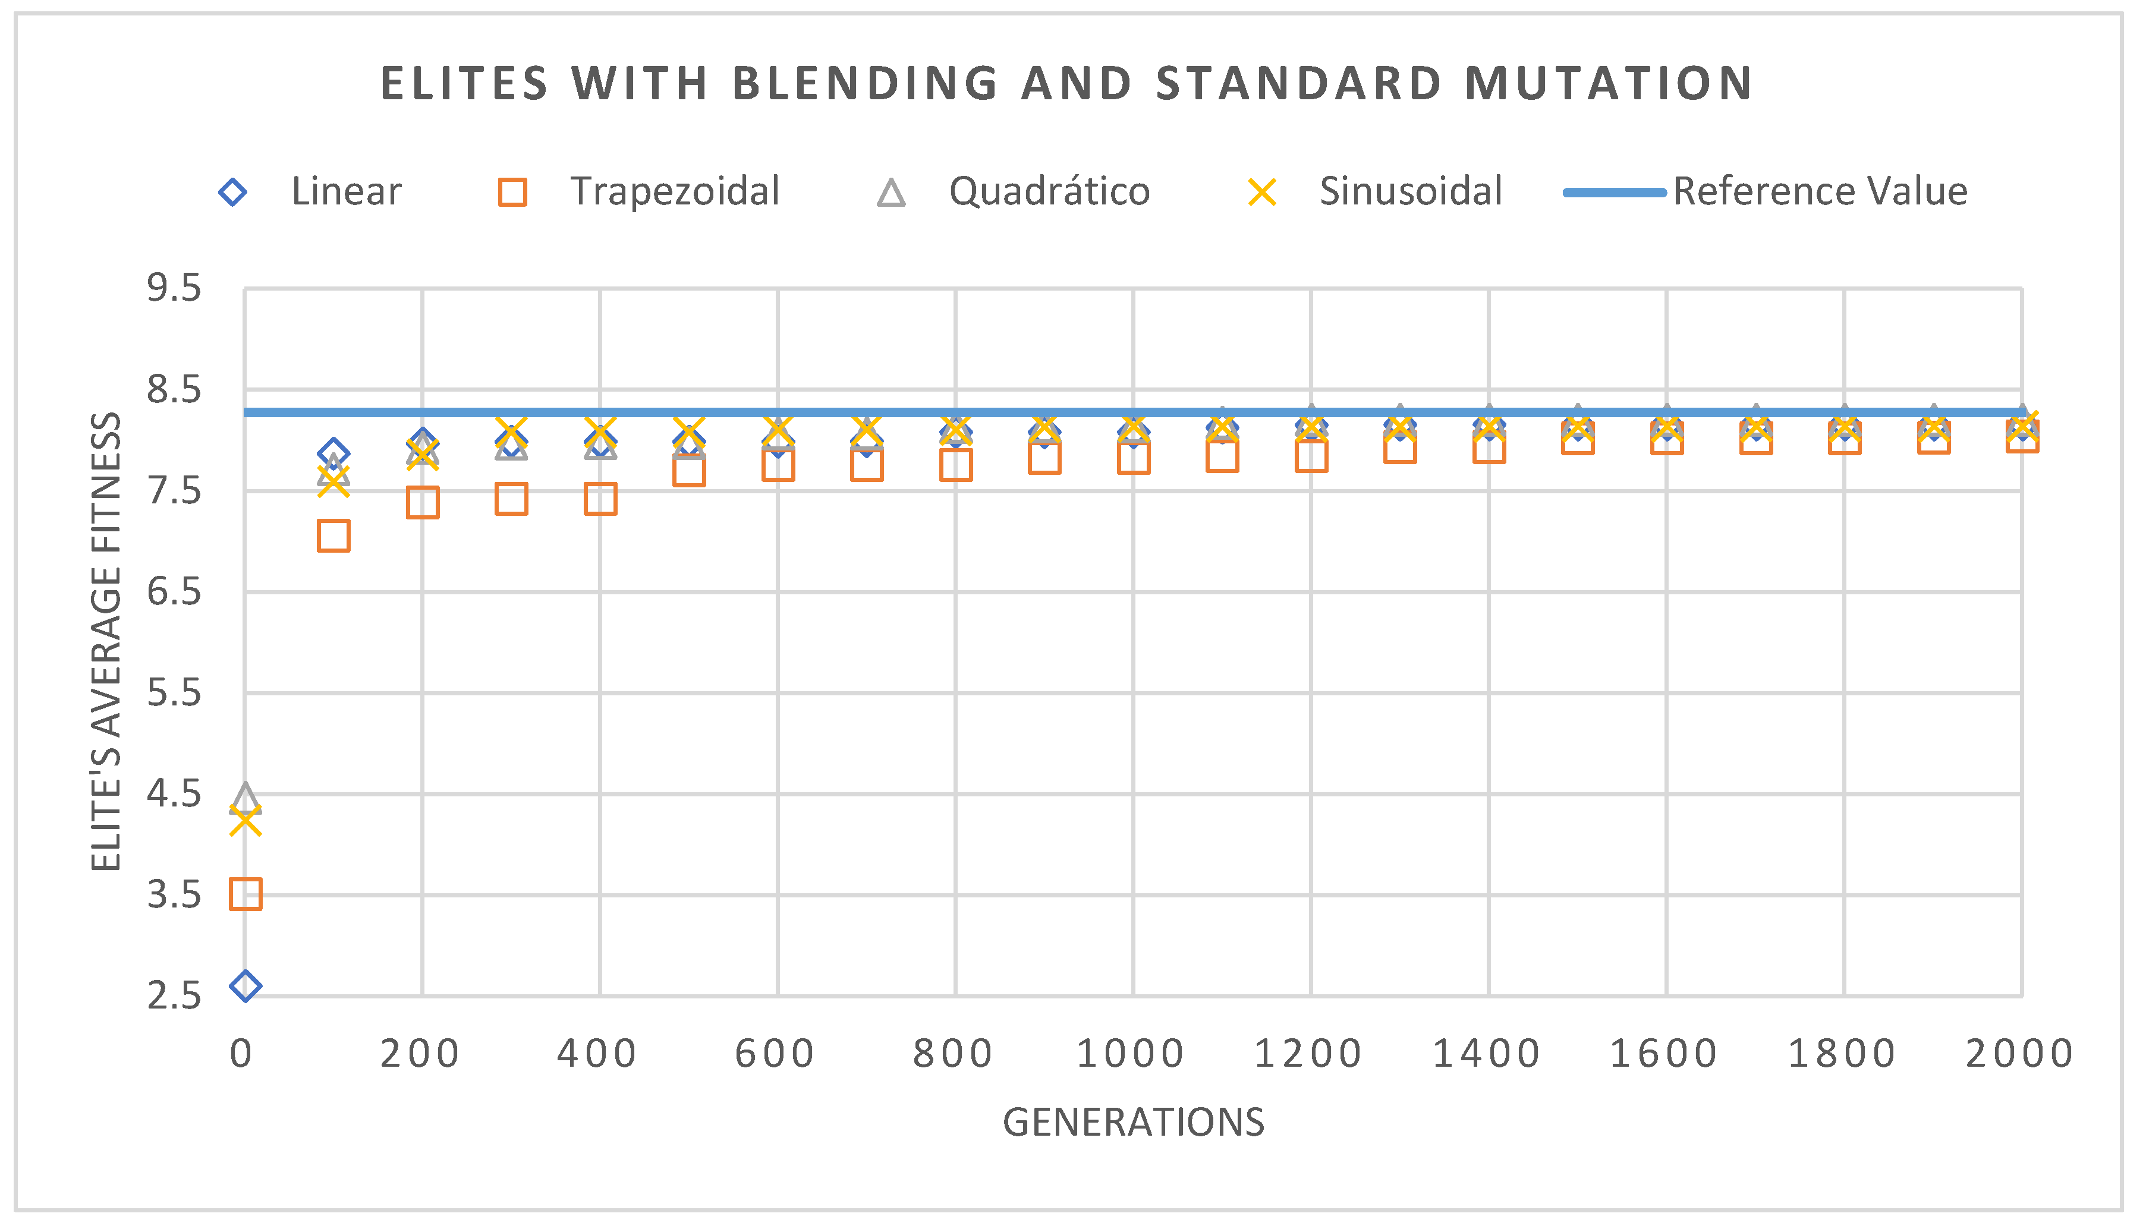
Task: Select the Quadrático triangle point at generation 0
Action: pos(245,797)
